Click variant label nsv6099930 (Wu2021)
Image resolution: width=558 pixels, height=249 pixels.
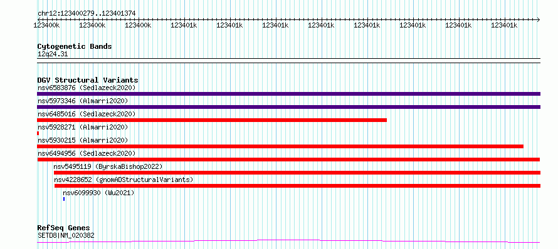pyautogui.click(x=98, y=193)
